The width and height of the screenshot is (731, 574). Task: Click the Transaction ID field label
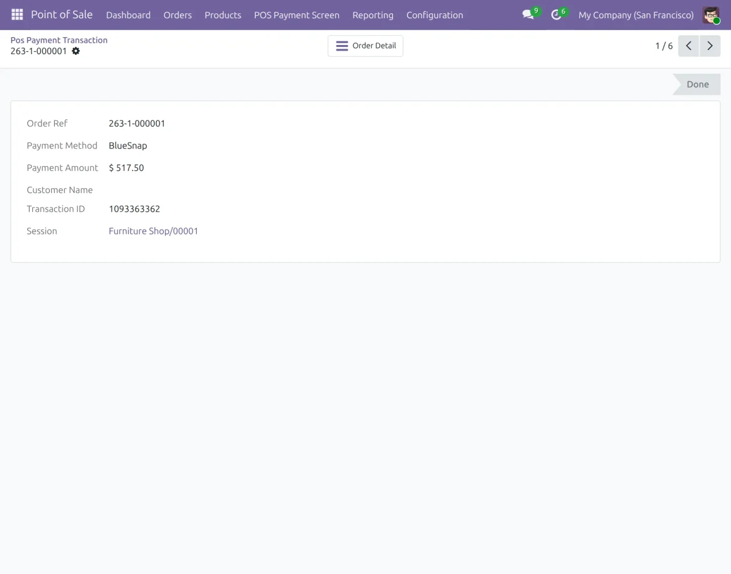[x=56, y=209]
